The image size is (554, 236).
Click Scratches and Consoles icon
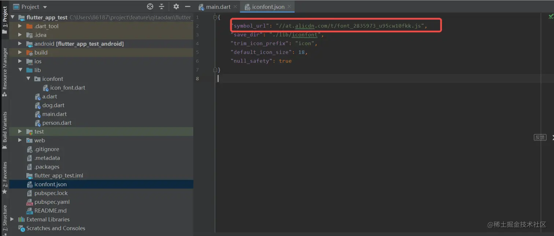(21, 228)
